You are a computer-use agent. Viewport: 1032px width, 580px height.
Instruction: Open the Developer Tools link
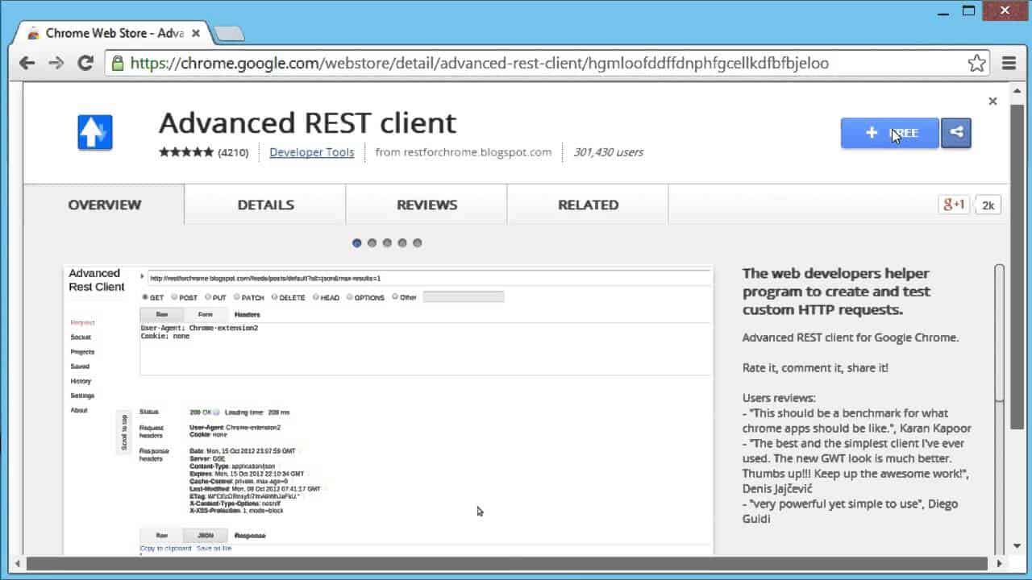tap(311, 151)
